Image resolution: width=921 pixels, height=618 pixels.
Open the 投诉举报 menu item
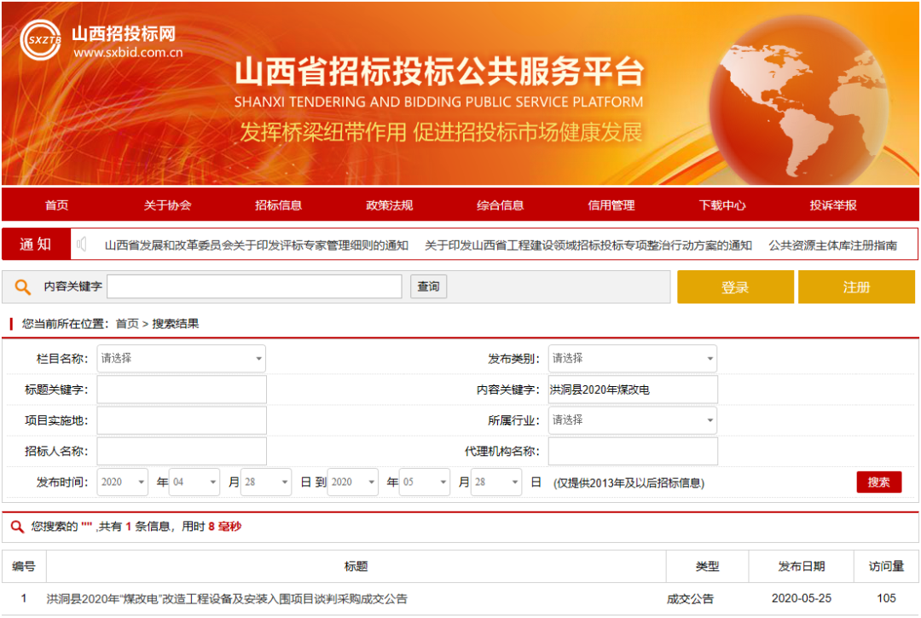pyautogui.click(x=833, y=205)
